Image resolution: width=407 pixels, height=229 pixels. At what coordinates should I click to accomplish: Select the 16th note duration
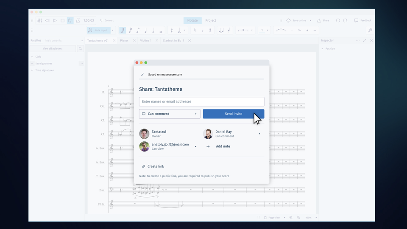(130, 30)
